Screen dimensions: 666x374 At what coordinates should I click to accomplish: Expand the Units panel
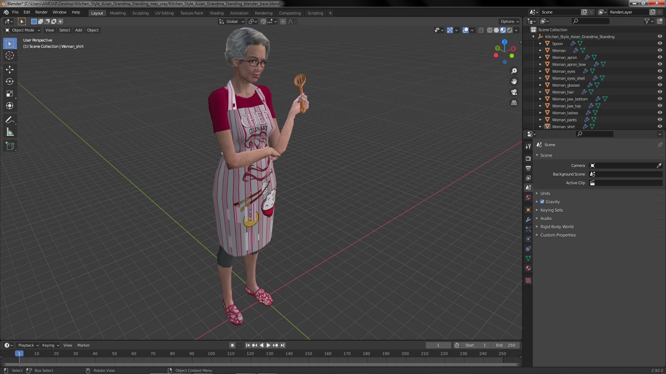[545, 193]
